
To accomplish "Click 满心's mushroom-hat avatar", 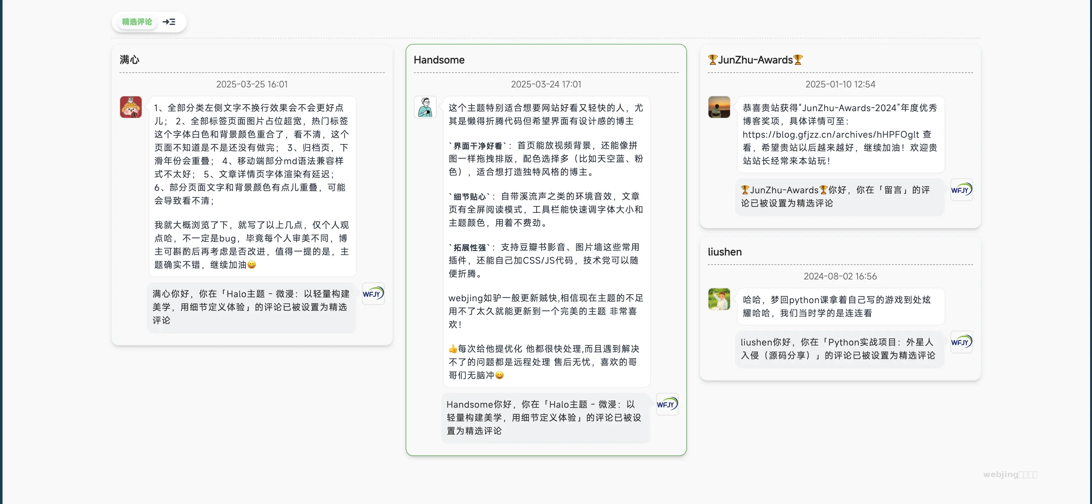I will pyautogui.click(x=131, y=107).
